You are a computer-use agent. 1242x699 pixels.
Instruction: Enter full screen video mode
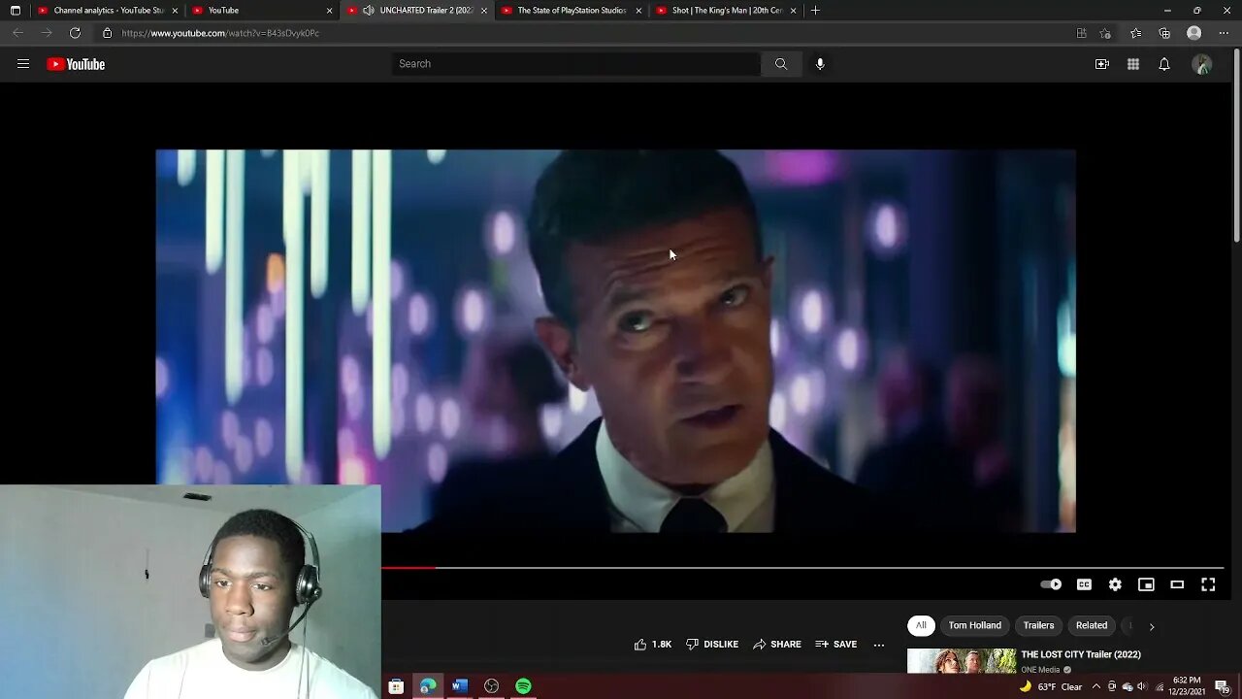[1208, 584]
